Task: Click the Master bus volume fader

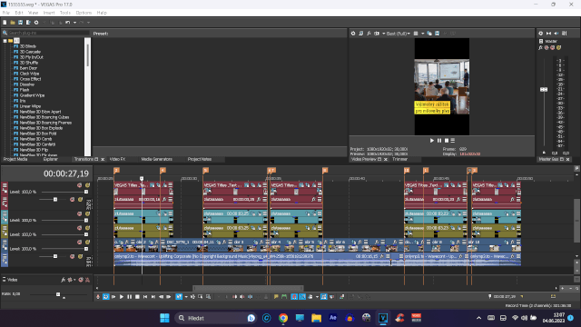Action: [x=544, y=89]
